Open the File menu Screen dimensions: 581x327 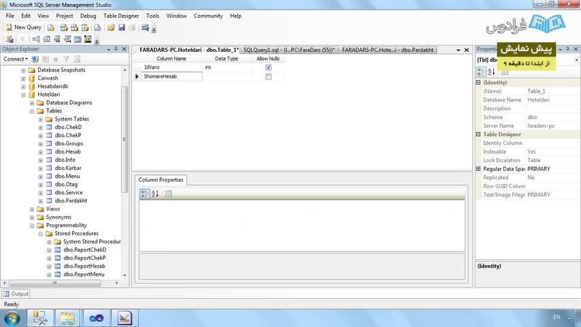tap(10, 16)
